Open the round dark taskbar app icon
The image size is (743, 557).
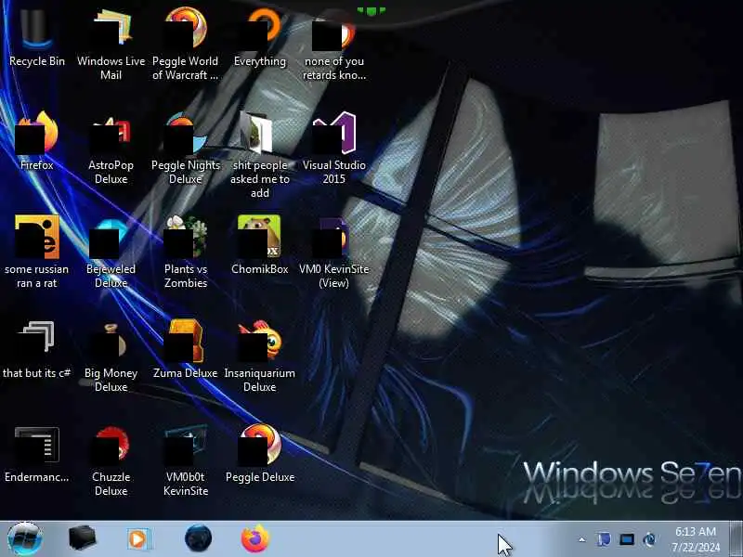click(198, 538)
